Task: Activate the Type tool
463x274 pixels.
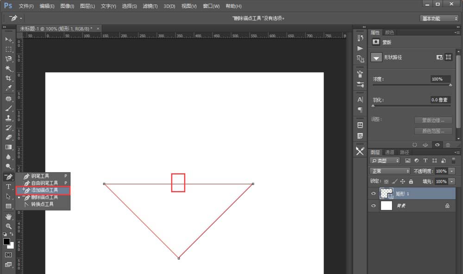Action: pos(8,187)
